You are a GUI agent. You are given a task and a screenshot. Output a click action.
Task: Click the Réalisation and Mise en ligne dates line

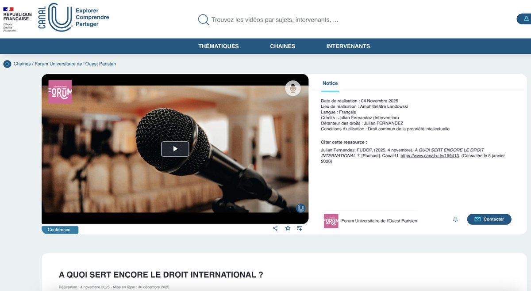tap(114, 287)
